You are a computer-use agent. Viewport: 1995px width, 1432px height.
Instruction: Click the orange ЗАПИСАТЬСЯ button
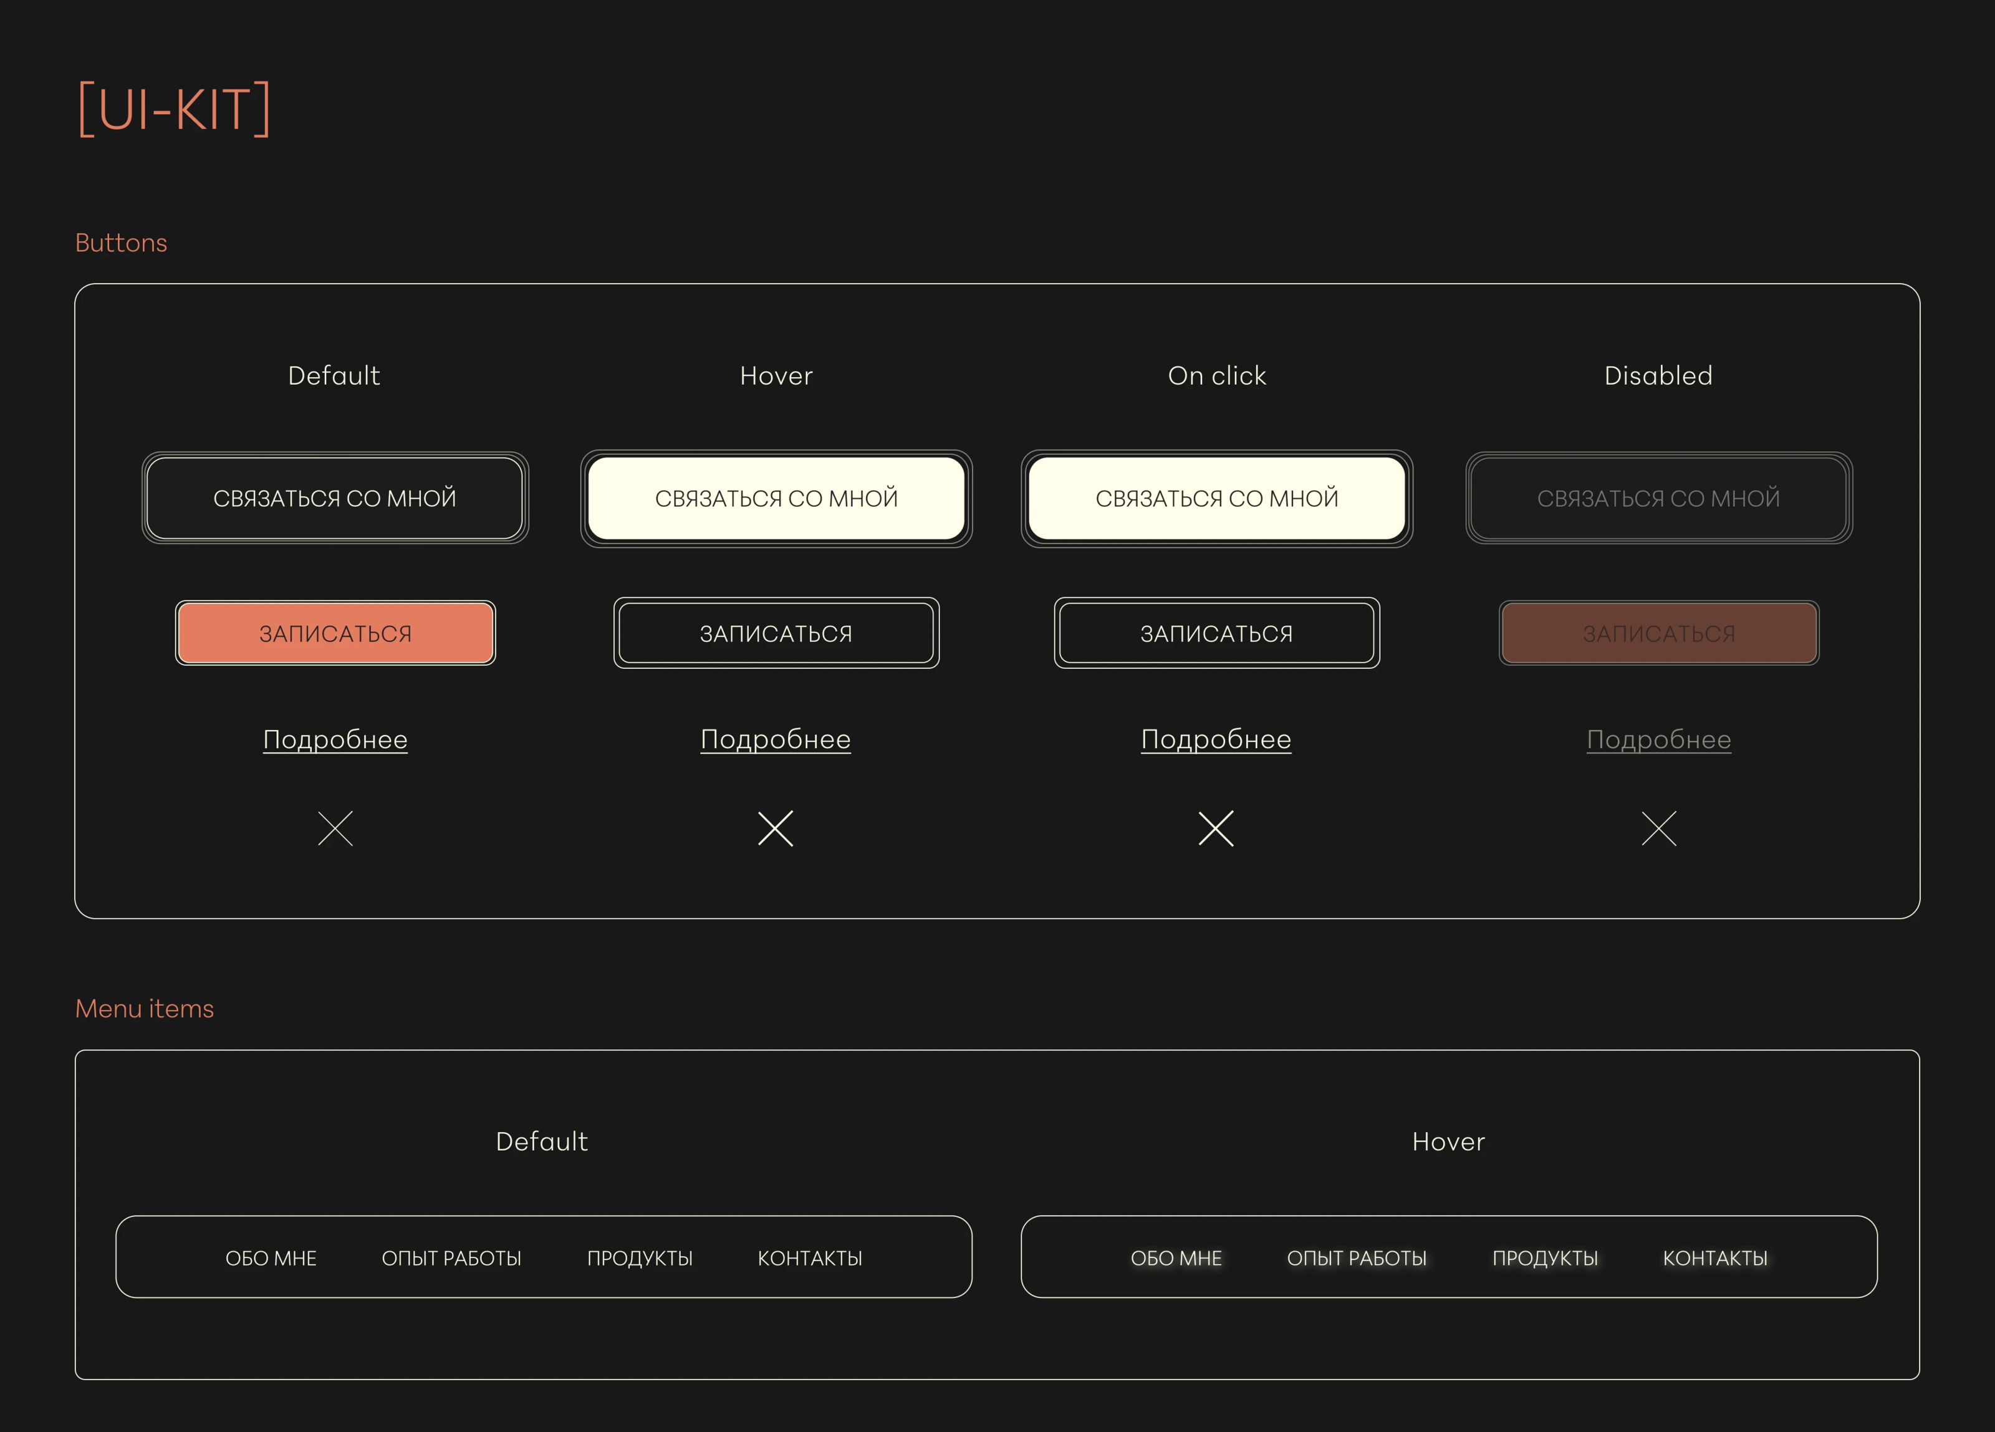(335, 633)
